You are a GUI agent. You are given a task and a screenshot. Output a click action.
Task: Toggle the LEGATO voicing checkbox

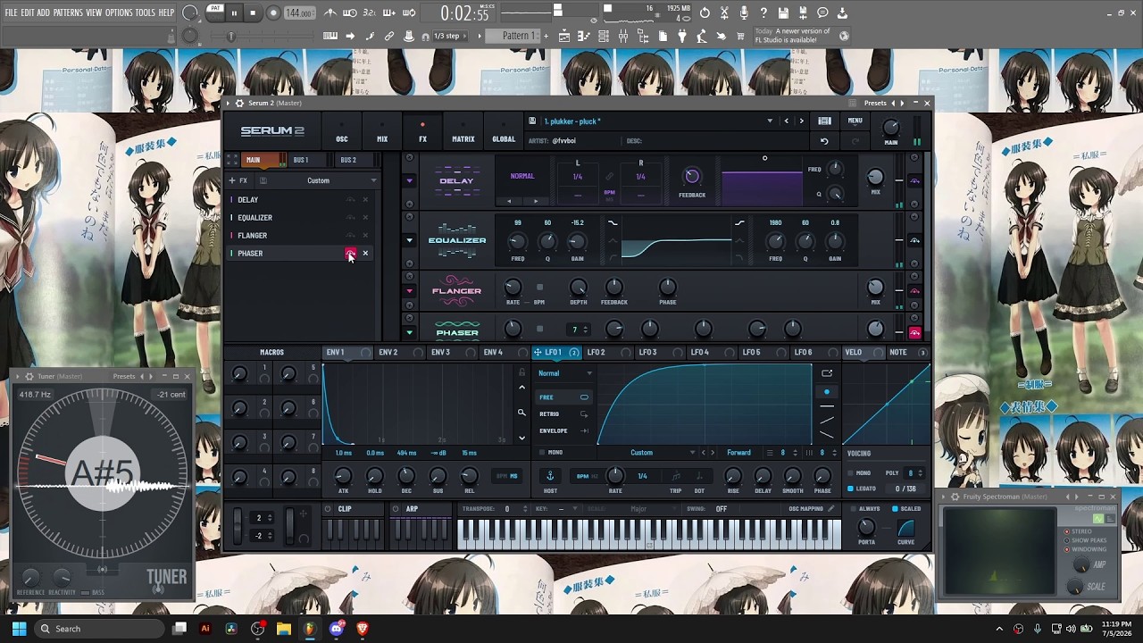(850, 489)
